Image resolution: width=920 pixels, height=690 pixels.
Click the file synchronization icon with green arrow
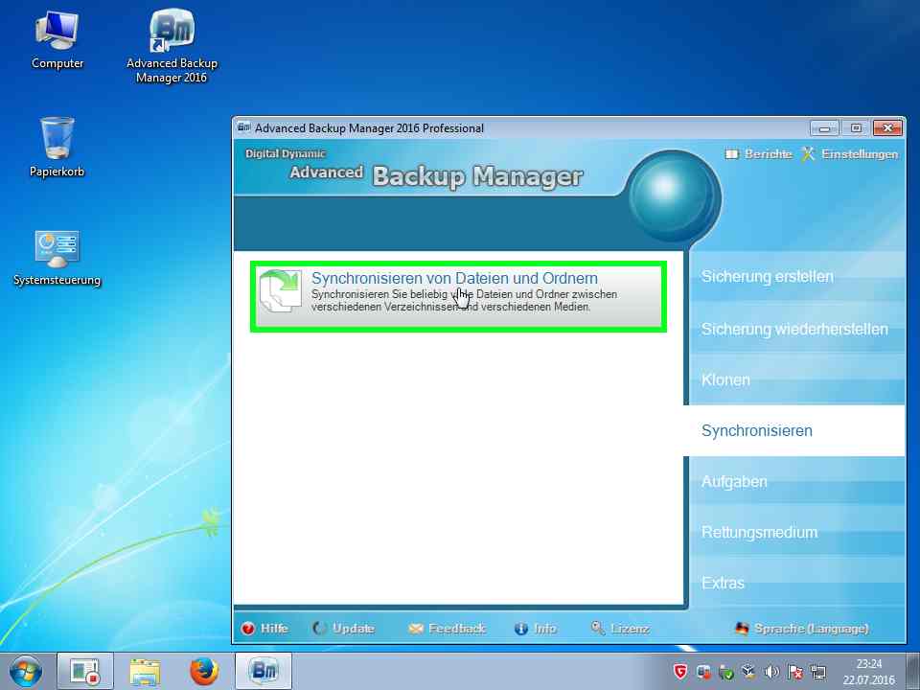281,291
